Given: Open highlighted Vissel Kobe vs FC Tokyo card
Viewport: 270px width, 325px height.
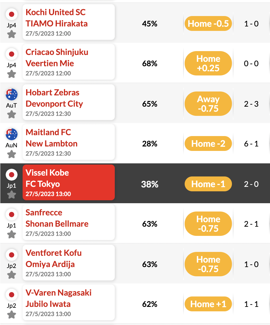Looking at the screenshot, I should (x=69, y=182).
